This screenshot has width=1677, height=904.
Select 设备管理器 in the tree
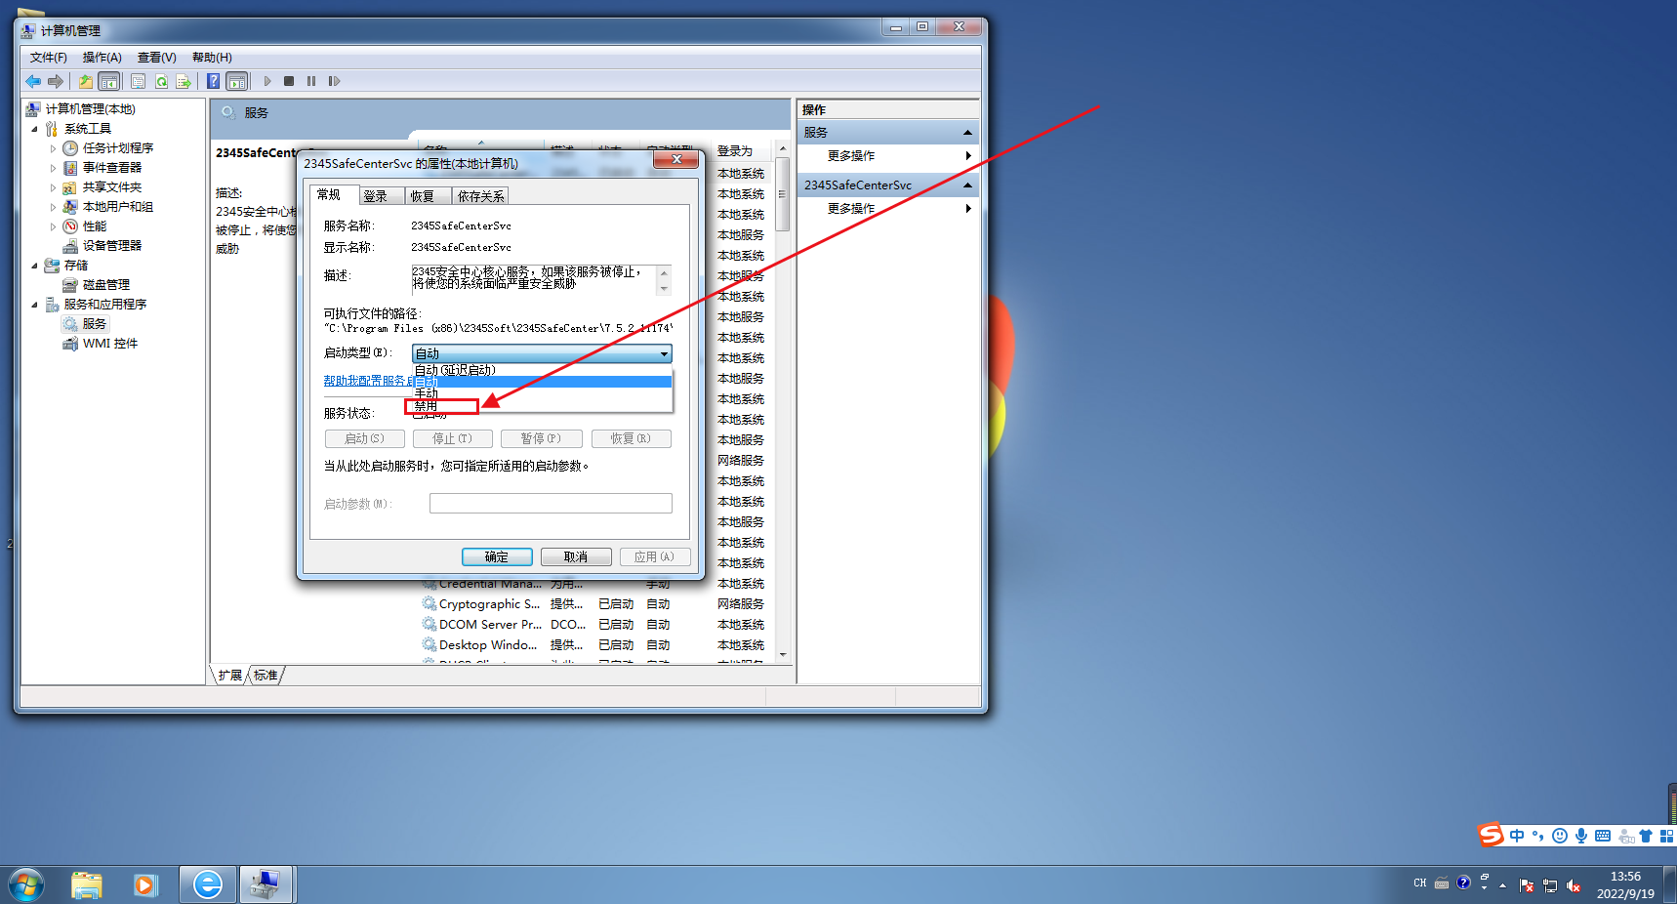click(111, 246)
